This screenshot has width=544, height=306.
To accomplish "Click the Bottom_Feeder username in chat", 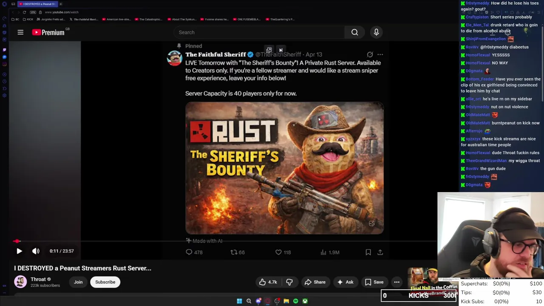I will (480, 79).
